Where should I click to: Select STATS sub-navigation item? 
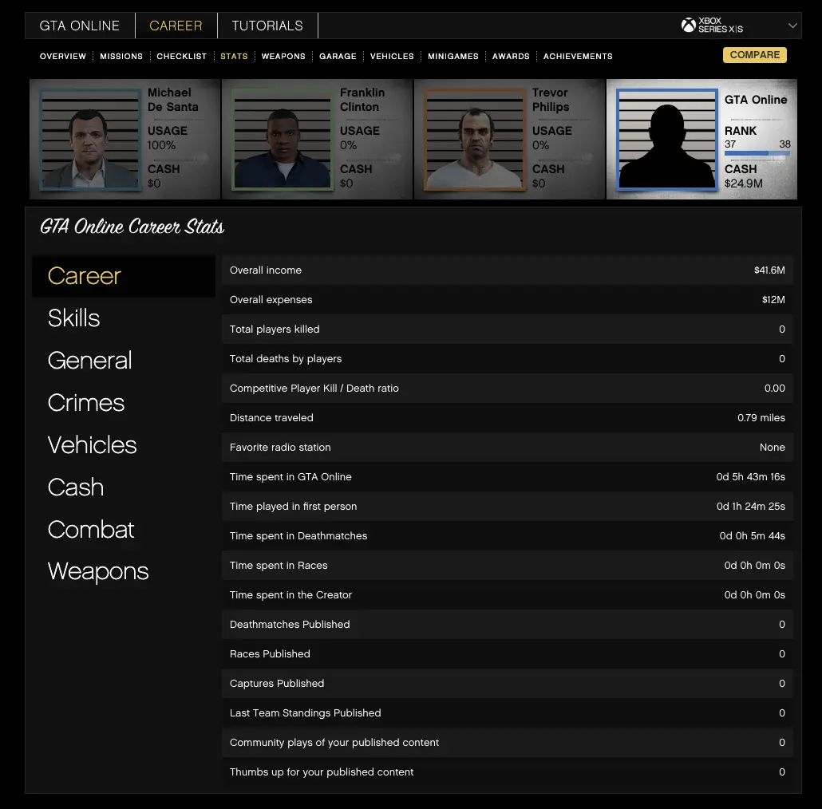click(x=234, y=56)
